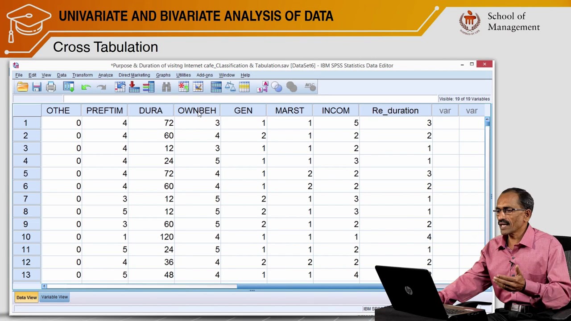Click the Visible: 19 of 19 Variables label
Viewport: 571px width, 321px height.
pos(464,99)
